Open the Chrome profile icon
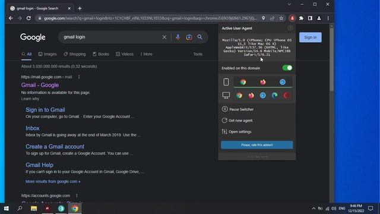380x214 pixels. (319, 18)
